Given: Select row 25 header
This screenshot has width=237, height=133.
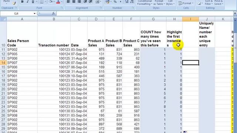Looking at the screenshot, I should click(3, 111).
